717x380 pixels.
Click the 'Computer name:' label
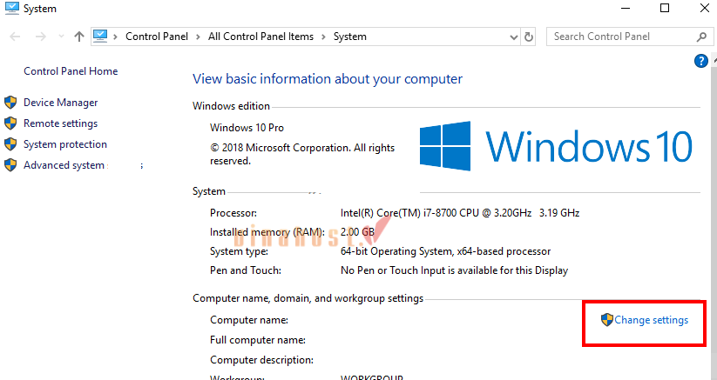249,320
